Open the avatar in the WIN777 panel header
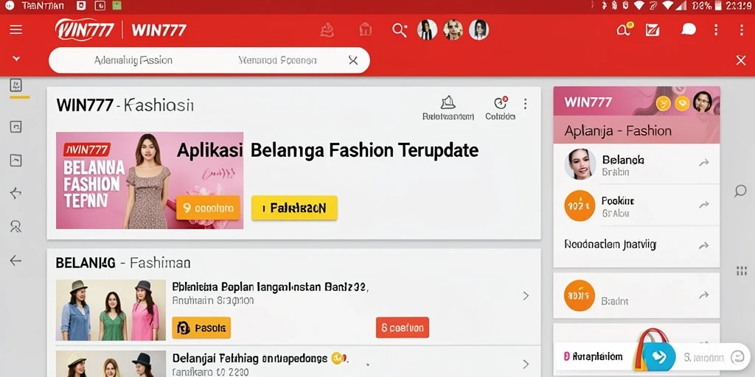Screen dimensions: 755x377 703,102
